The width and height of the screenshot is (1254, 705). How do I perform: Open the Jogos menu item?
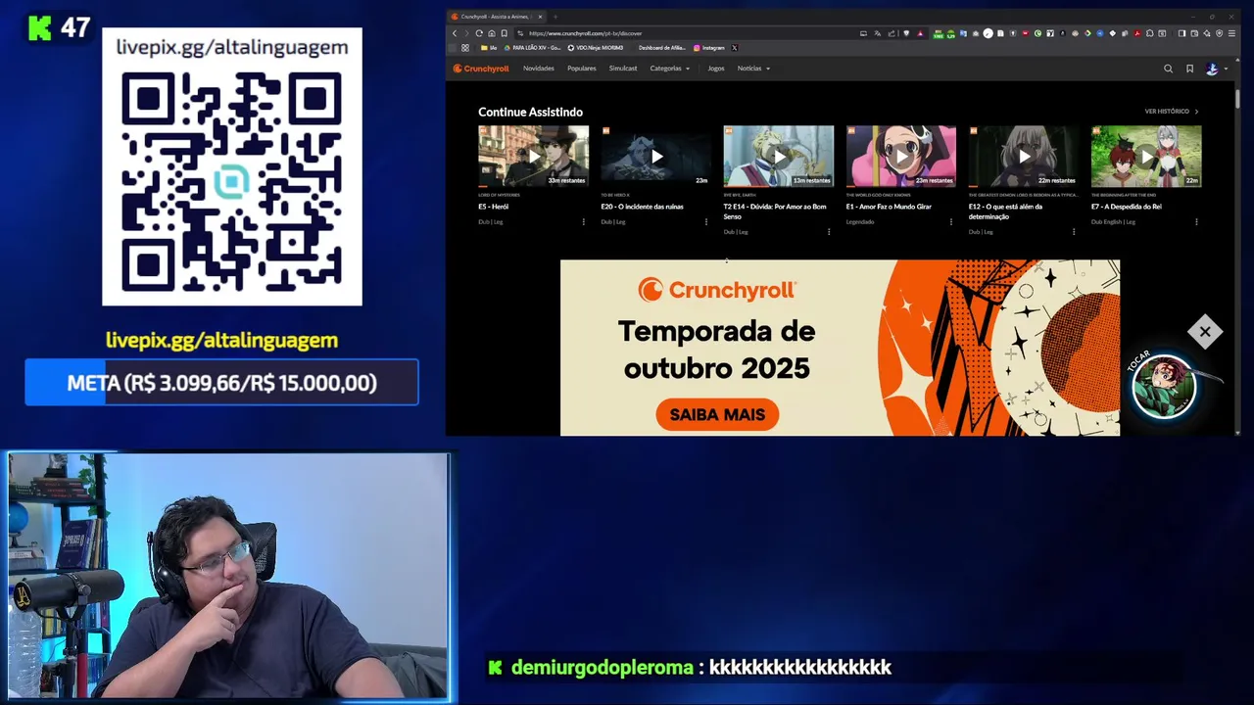click(x=716, y=69)
